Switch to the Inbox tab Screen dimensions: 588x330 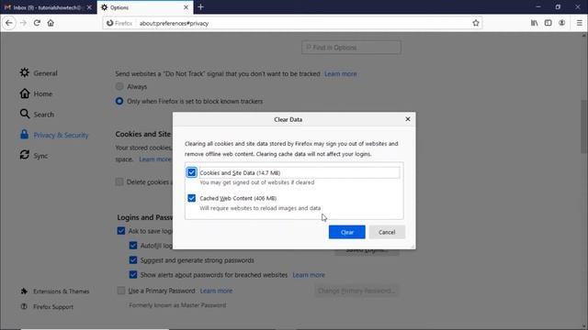[x=48, y=7]
